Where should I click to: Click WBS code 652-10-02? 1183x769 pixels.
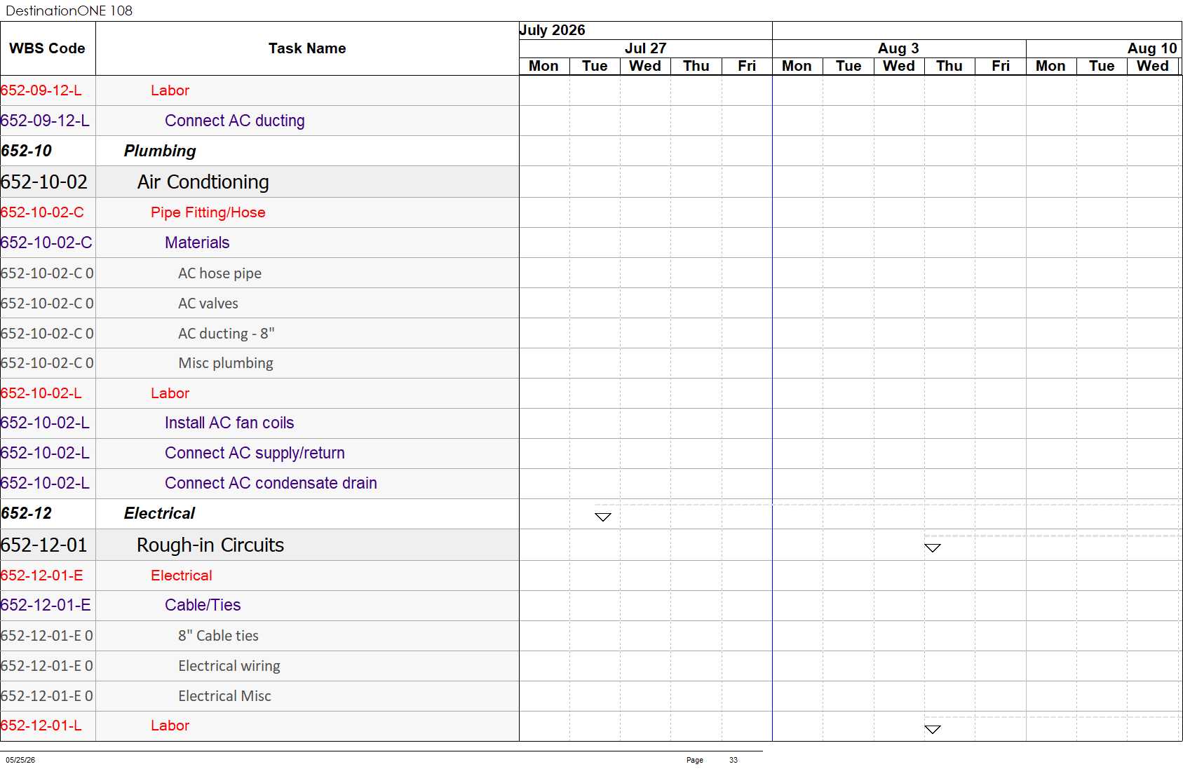pyautogui.click(x=44, y=182)
